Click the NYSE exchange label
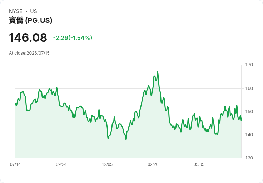263x183 pixels. pyautogui.click(x=16, y=11)
